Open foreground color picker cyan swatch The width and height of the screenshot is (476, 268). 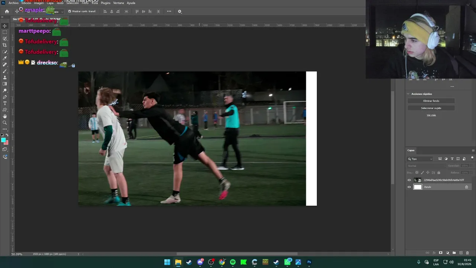click(x=3, y=140)
